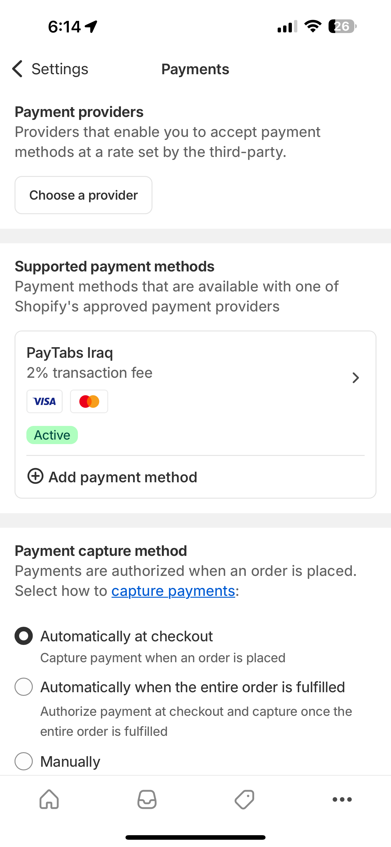Tap the Wi-Fi status icon
The image size is (391, 847).
pos(313,26)
